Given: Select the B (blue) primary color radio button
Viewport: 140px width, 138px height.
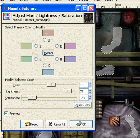Looking at the screenshot, I should point(57,59).
